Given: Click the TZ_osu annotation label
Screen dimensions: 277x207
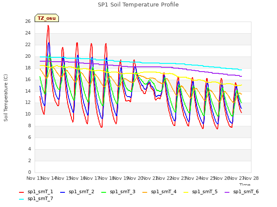Looking at the screenshot, I should pos(47,18).
